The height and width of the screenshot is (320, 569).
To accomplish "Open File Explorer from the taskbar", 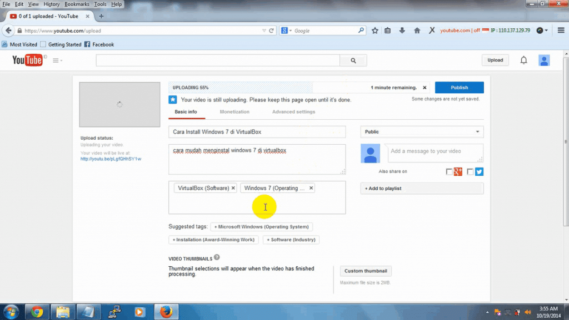I will (63, 312).
